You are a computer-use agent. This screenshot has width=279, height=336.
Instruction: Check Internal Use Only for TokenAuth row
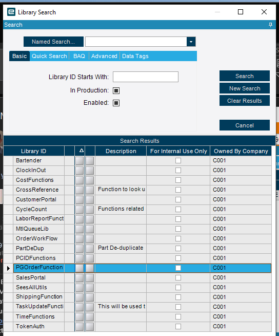click(x=178, y=326)
